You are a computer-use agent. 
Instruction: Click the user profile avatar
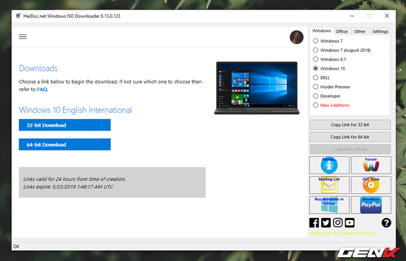click(x=296, y=37)
